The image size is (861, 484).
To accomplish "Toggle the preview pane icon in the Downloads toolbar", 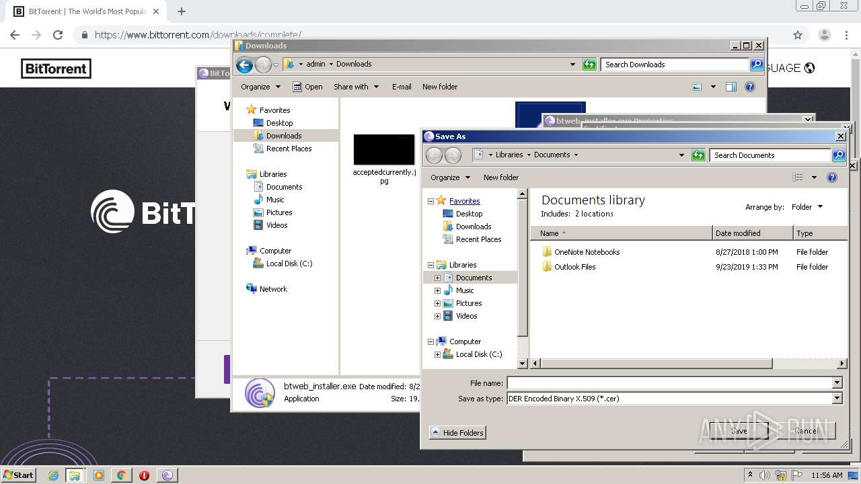I will pyautogui.click(x=731, y=87).
